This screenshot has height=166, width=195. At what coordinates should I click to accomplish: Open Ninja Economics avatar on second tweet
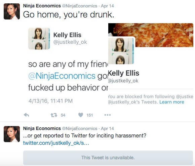(x=12, y=134)
